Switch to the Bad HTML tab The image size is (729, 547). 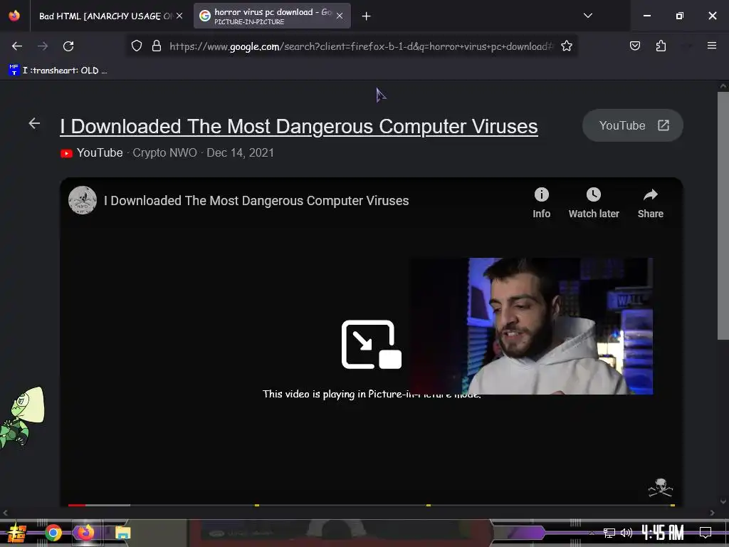[106, 16]
